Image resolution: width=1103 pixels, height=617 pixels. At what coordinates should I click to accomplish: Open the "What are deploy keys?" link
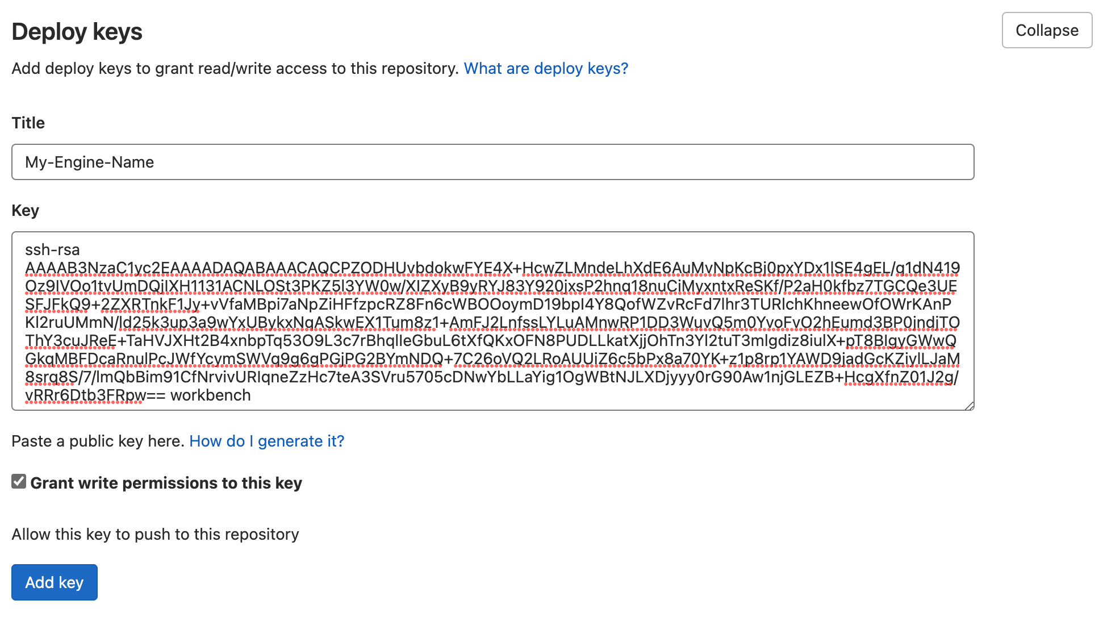(546, 69)
